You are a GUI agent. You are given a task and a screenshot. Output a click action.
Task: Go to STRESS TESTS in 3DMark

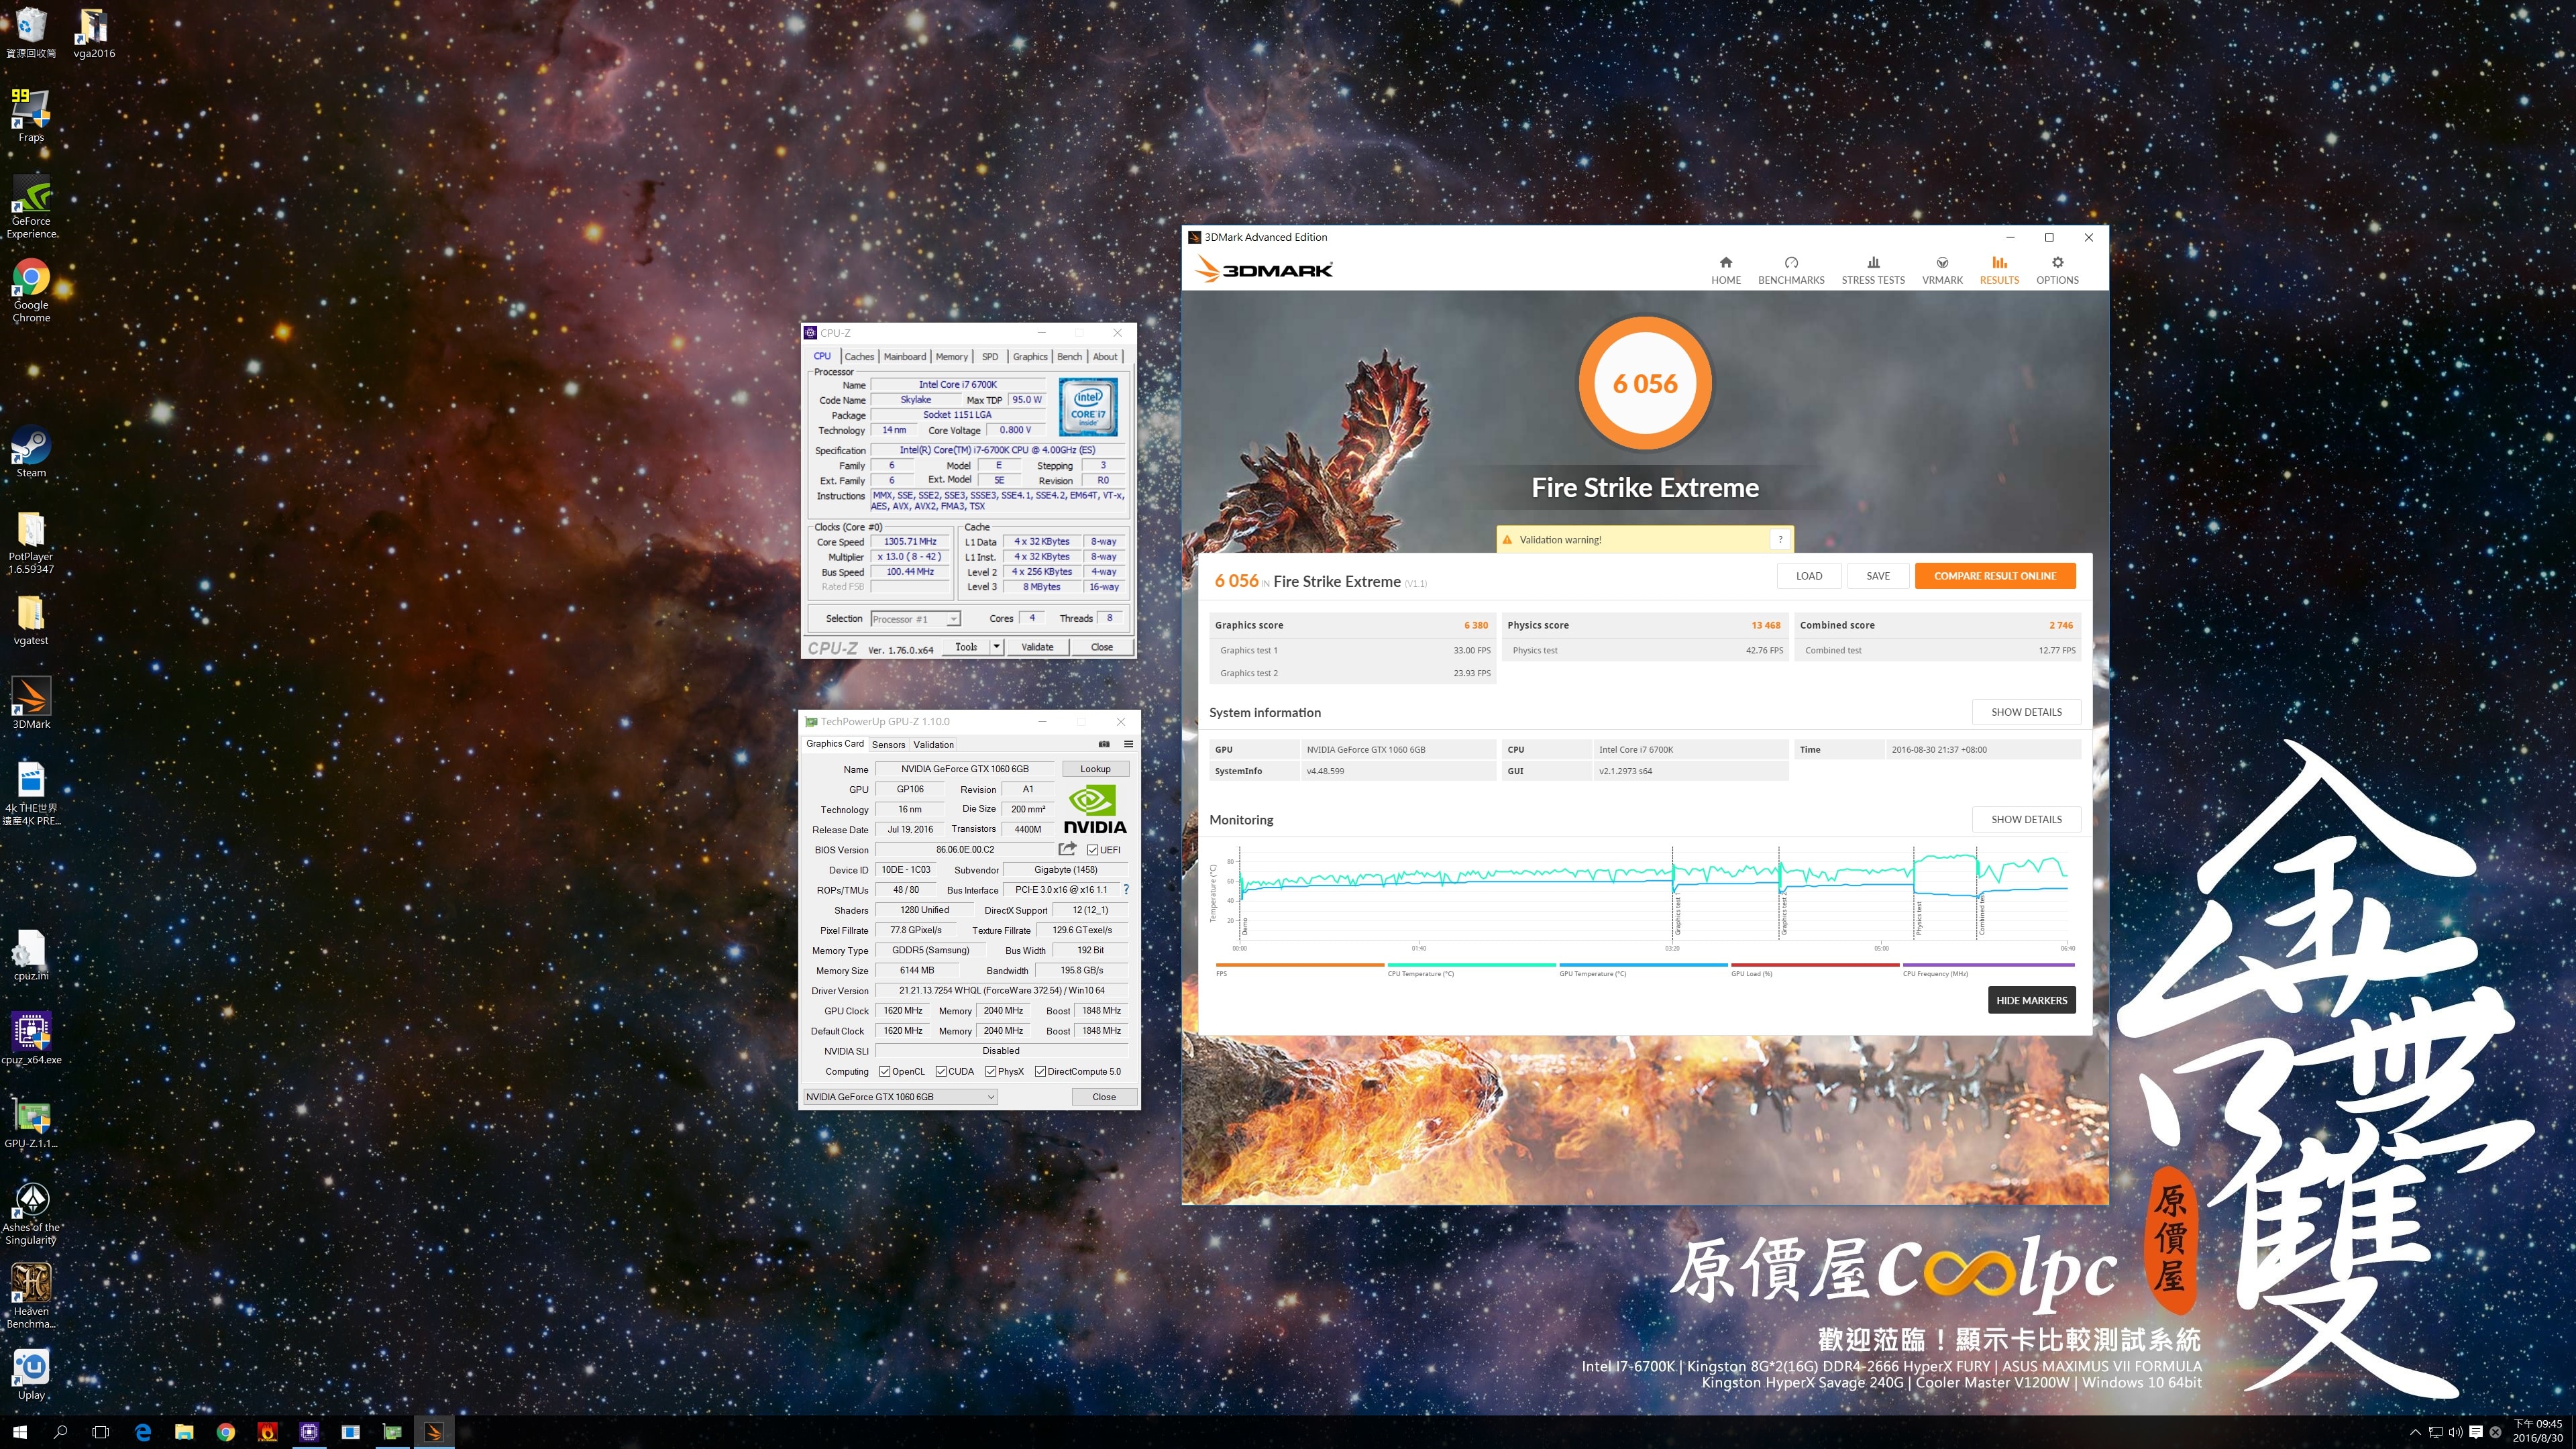(1873, 270)
